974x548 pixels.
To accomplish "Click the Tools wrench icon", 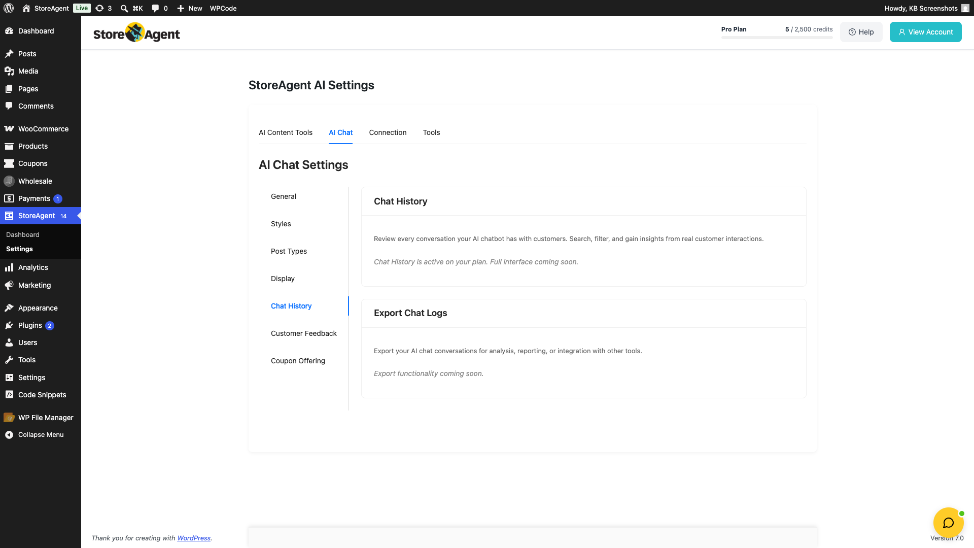I will pos(9,360).
